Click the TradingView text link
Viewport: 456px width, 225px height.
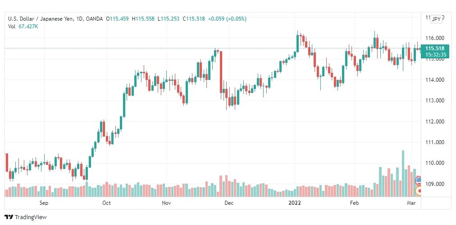pyautogui.click(x=31, y=217)
